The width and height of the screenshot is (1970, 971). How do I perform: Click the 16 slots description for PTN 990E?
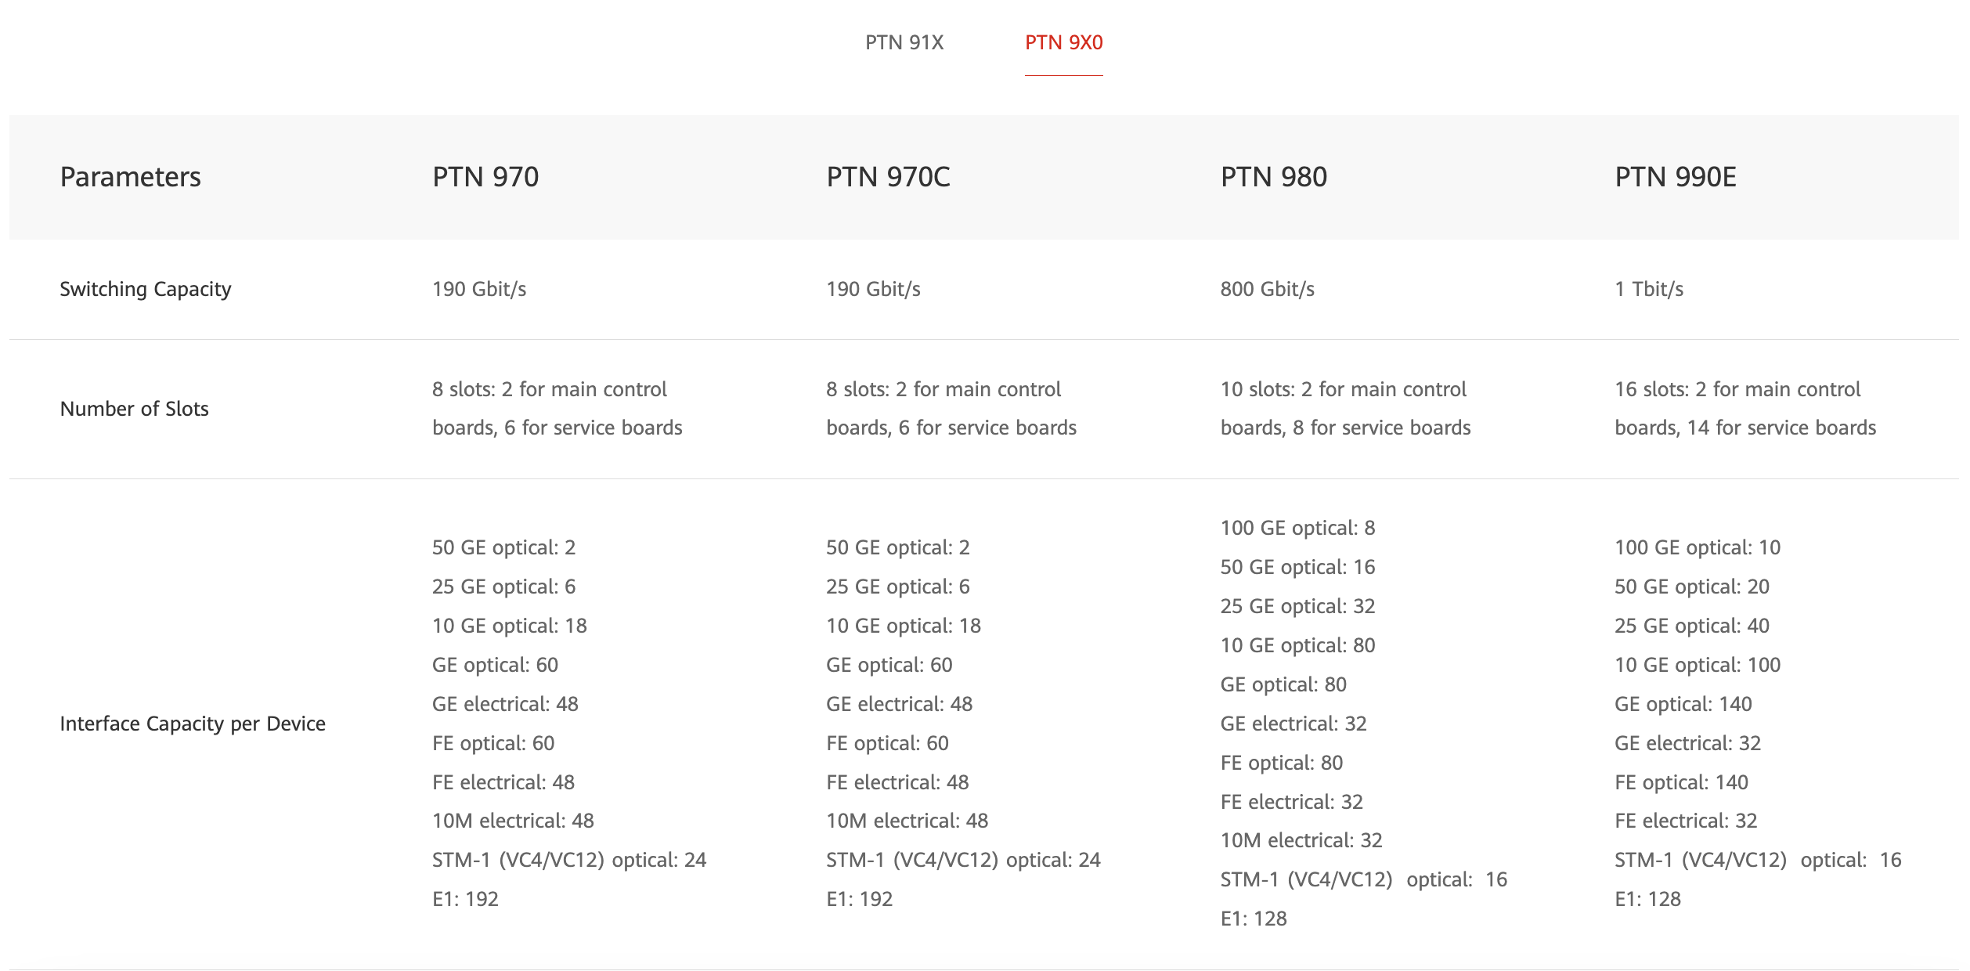click(x=1744, y=408)
